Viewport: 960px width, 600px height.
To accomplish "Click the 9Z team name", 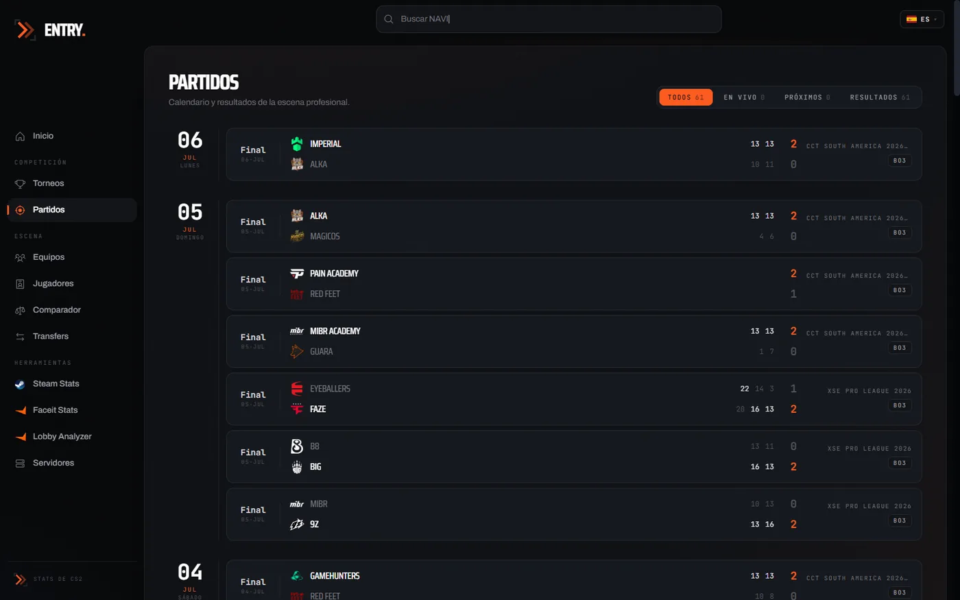I will pos(314,525).
